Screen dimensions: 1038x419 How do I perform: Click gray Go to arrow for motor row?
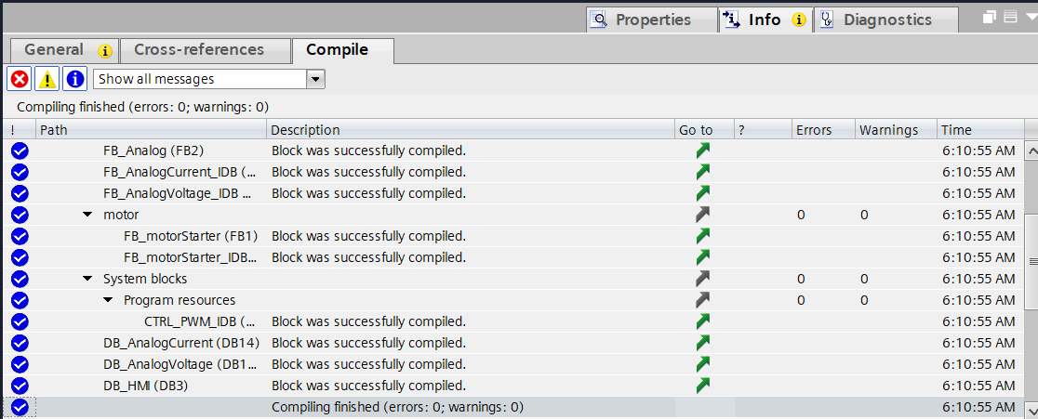coord(702,215)
